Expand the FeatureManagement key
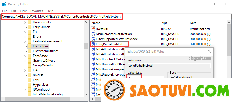This screenshot has width=232, height=102. tap(25, 41)
